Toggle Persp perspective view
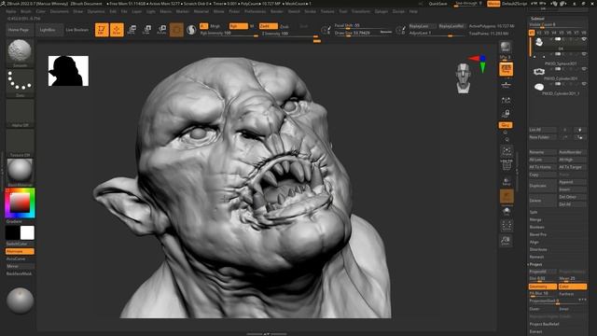Image resolution: width=597 pixels, height=336 pixels. (506, 69)
